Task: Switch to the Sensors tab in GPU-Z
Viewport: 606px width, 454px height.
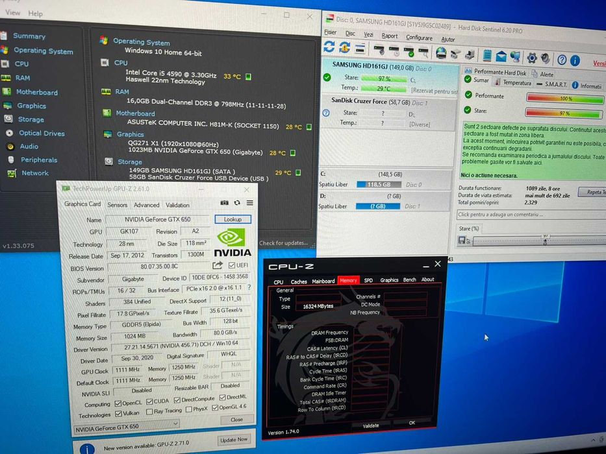Action: [117, 205]
